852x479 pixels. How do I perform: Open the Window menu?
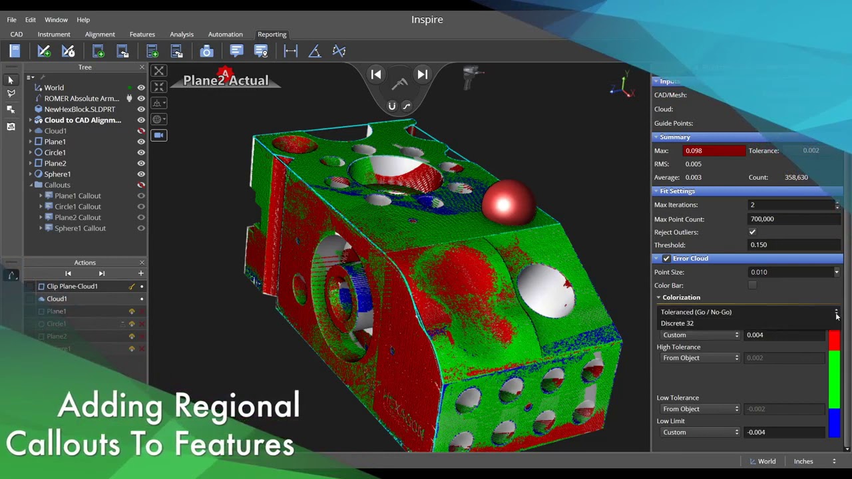click(x=56, y=20)
